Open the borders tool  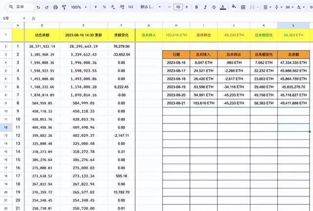[243, 7]
